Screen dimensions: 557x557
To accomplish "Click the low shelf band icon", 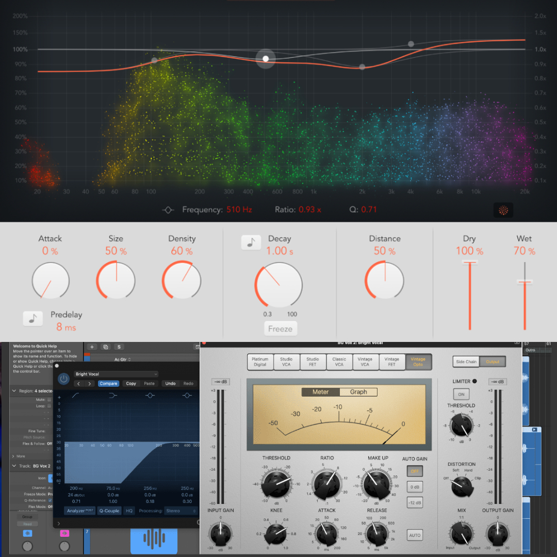I will (113, 395).
